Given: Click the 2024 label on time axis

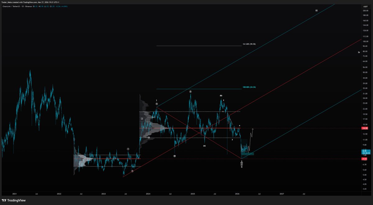Looking at the screenshot, I should coord(148,194).
